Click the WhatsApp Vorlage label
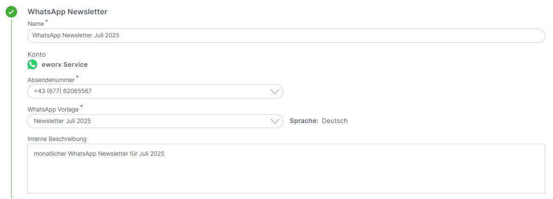 pyautogui.click(x=53, y=110)
